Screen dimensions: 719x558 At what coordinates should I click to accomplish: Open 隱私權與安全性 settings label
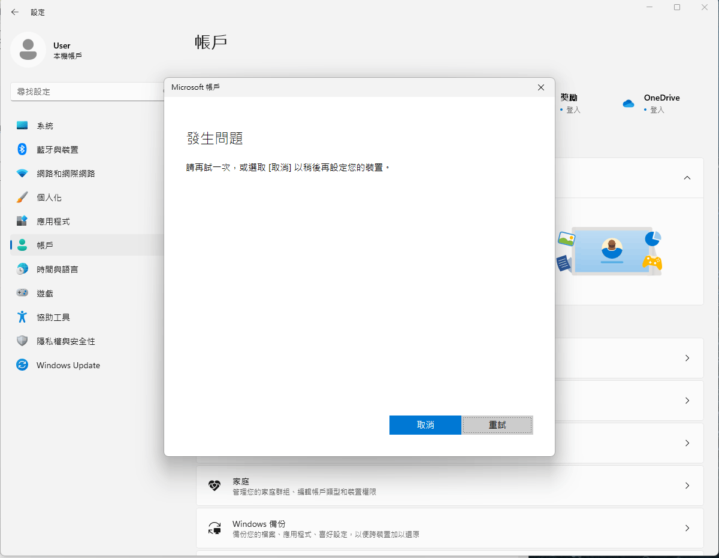tap(66, 341)
